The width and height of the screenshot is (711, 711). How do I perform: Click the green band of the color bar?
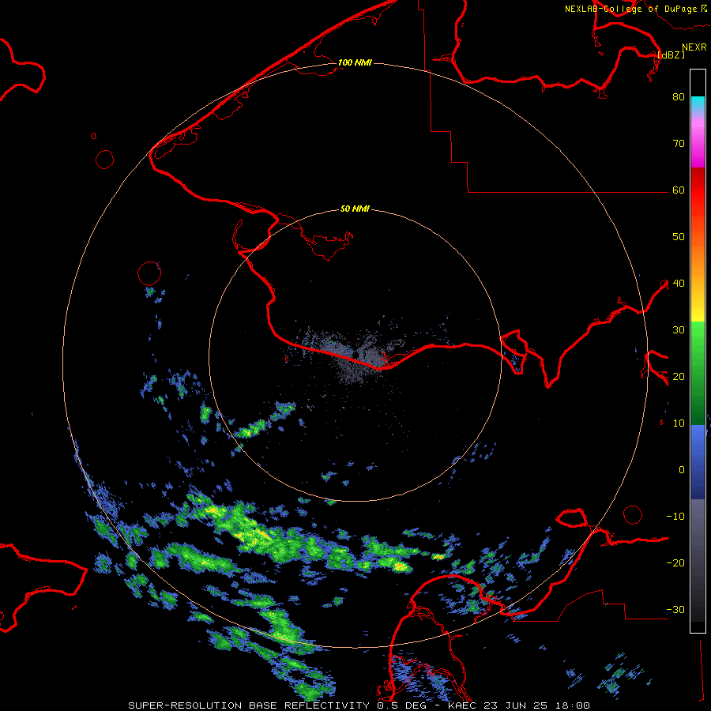click(698, 373)
